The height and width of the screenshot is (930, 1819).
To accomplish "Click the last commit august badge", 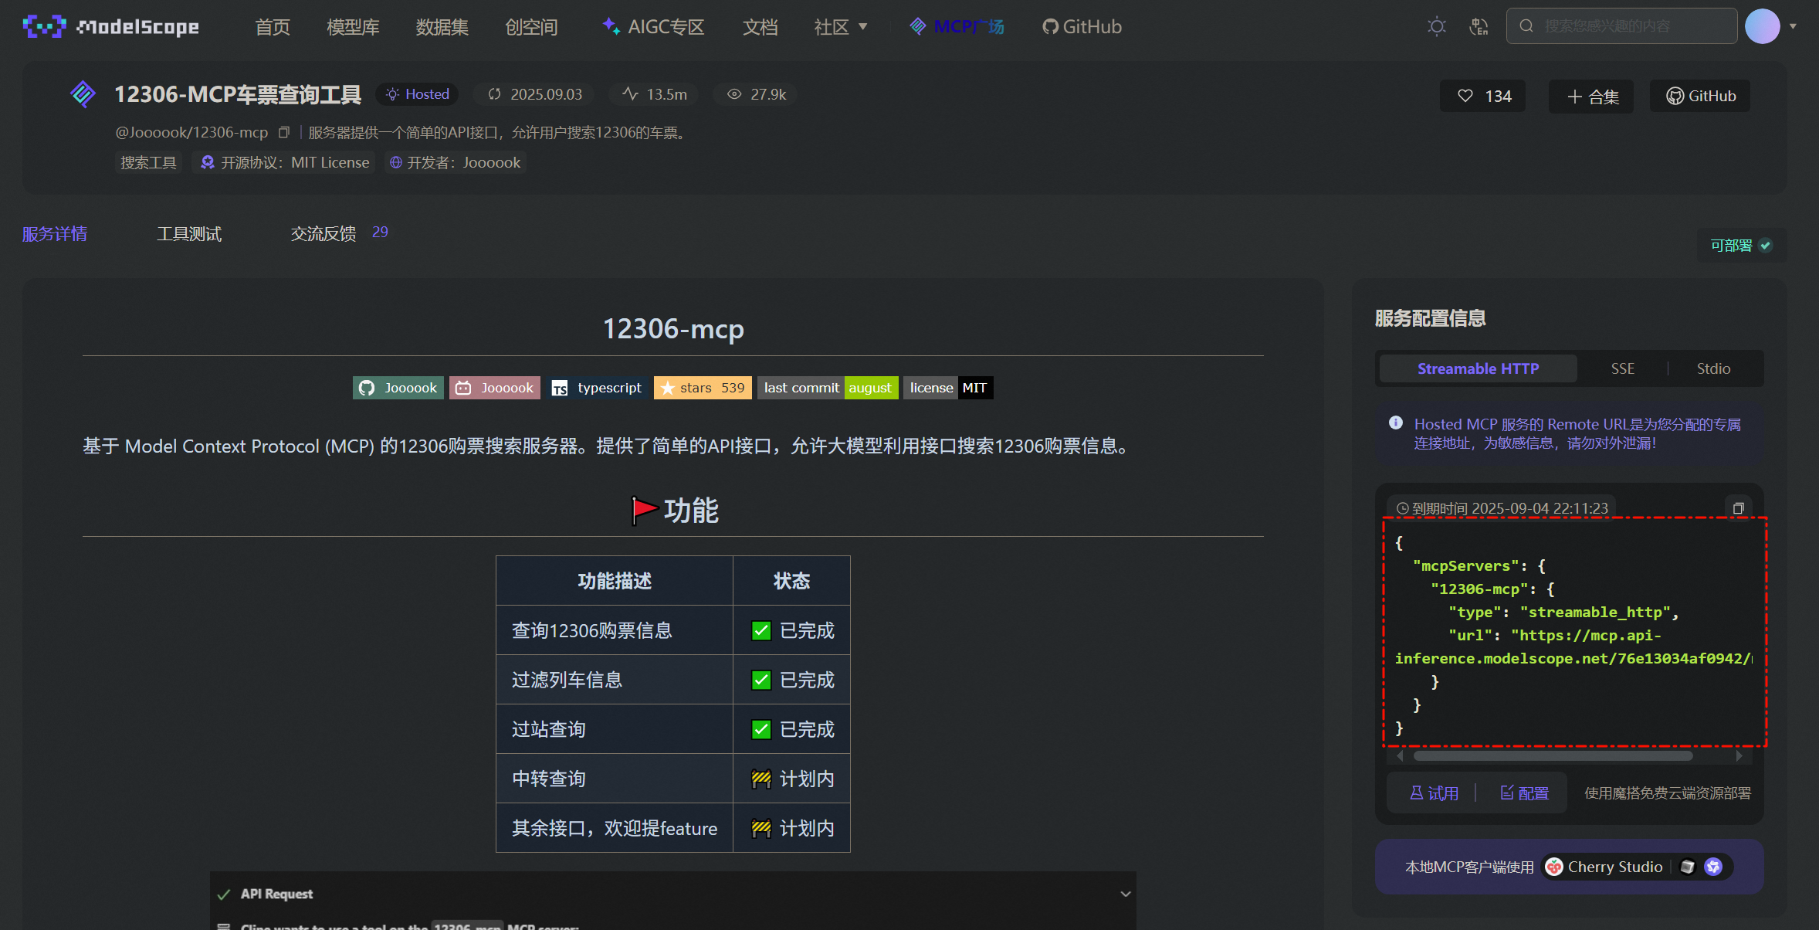I will [x=828, y=388].
